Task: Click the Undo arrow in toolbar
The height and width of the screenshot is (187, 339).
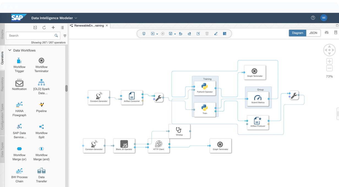Action: [181, 34]
